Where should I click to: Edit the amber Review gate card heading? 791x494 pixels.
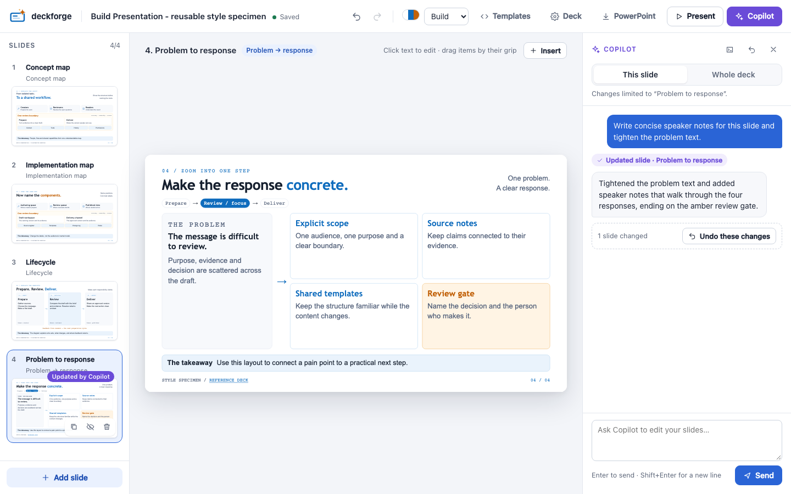click(x=451, y=294)
